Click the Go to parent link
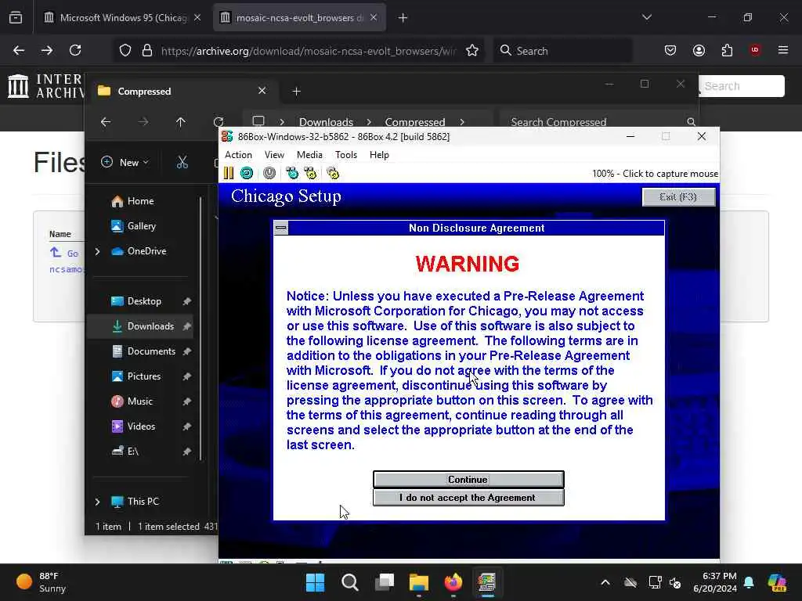This screenshot has height=601, width=802. coord(65,253)
